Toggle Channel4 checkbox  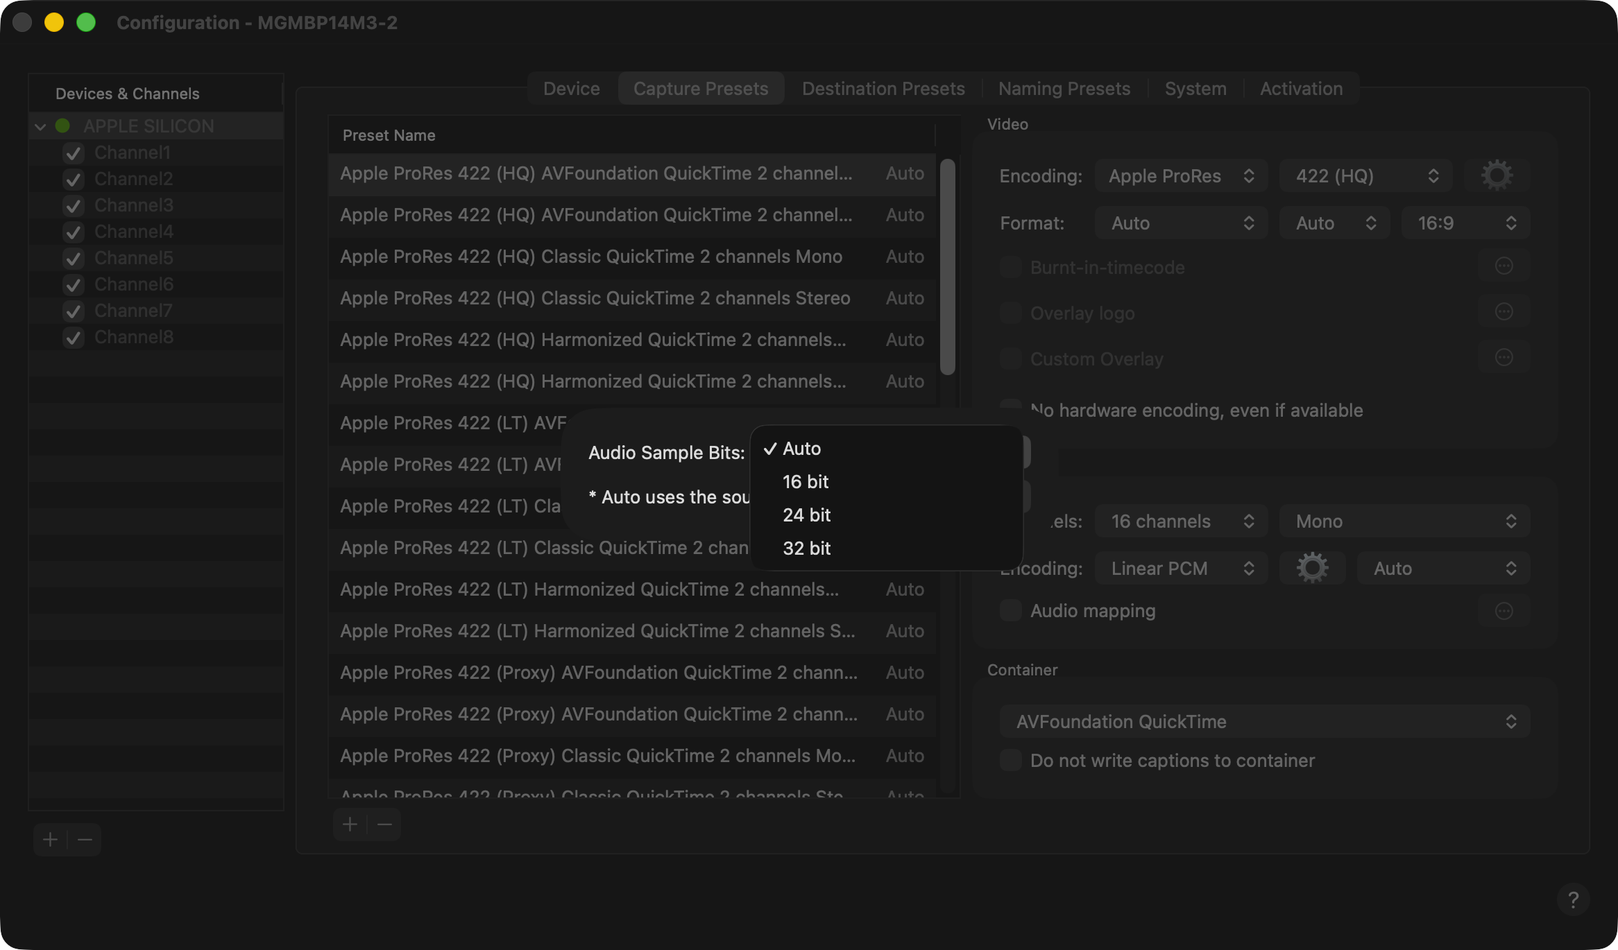pyautogui.click(x=74, y=232)
